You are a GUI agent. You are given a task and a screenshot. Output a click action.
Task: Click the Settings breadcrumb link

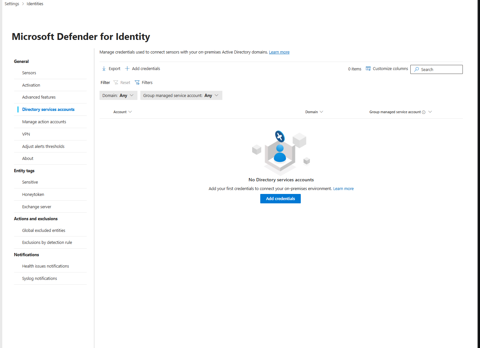(x=12, y=4)
